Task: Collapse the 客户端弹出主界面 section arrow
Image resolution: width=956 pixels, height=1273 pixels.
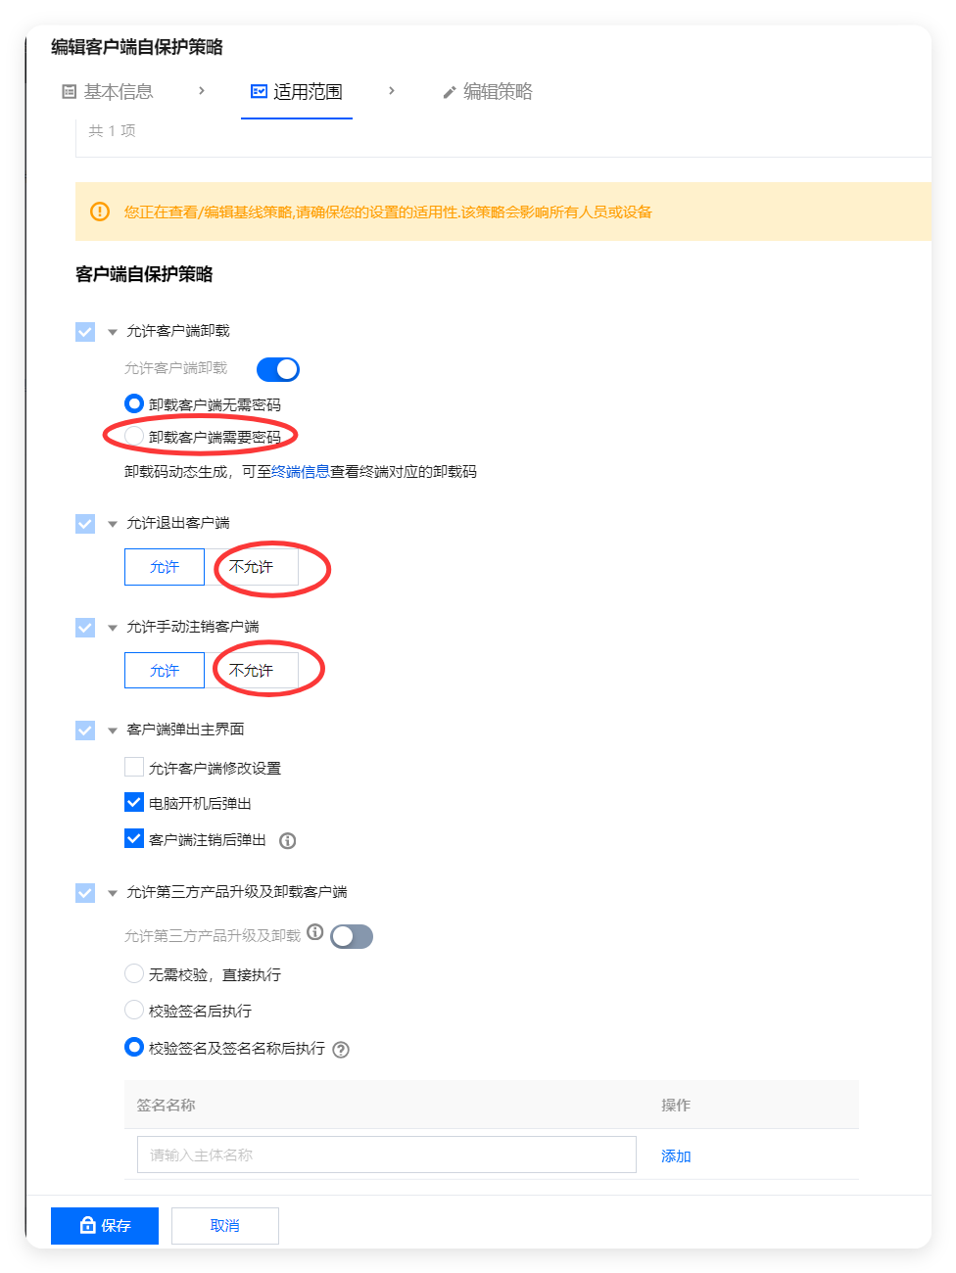Action: (x=113, y=731)
